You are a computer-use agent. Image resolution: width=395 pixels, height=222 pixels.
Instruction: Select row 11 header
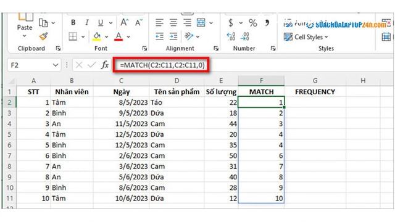coord(10,199)
